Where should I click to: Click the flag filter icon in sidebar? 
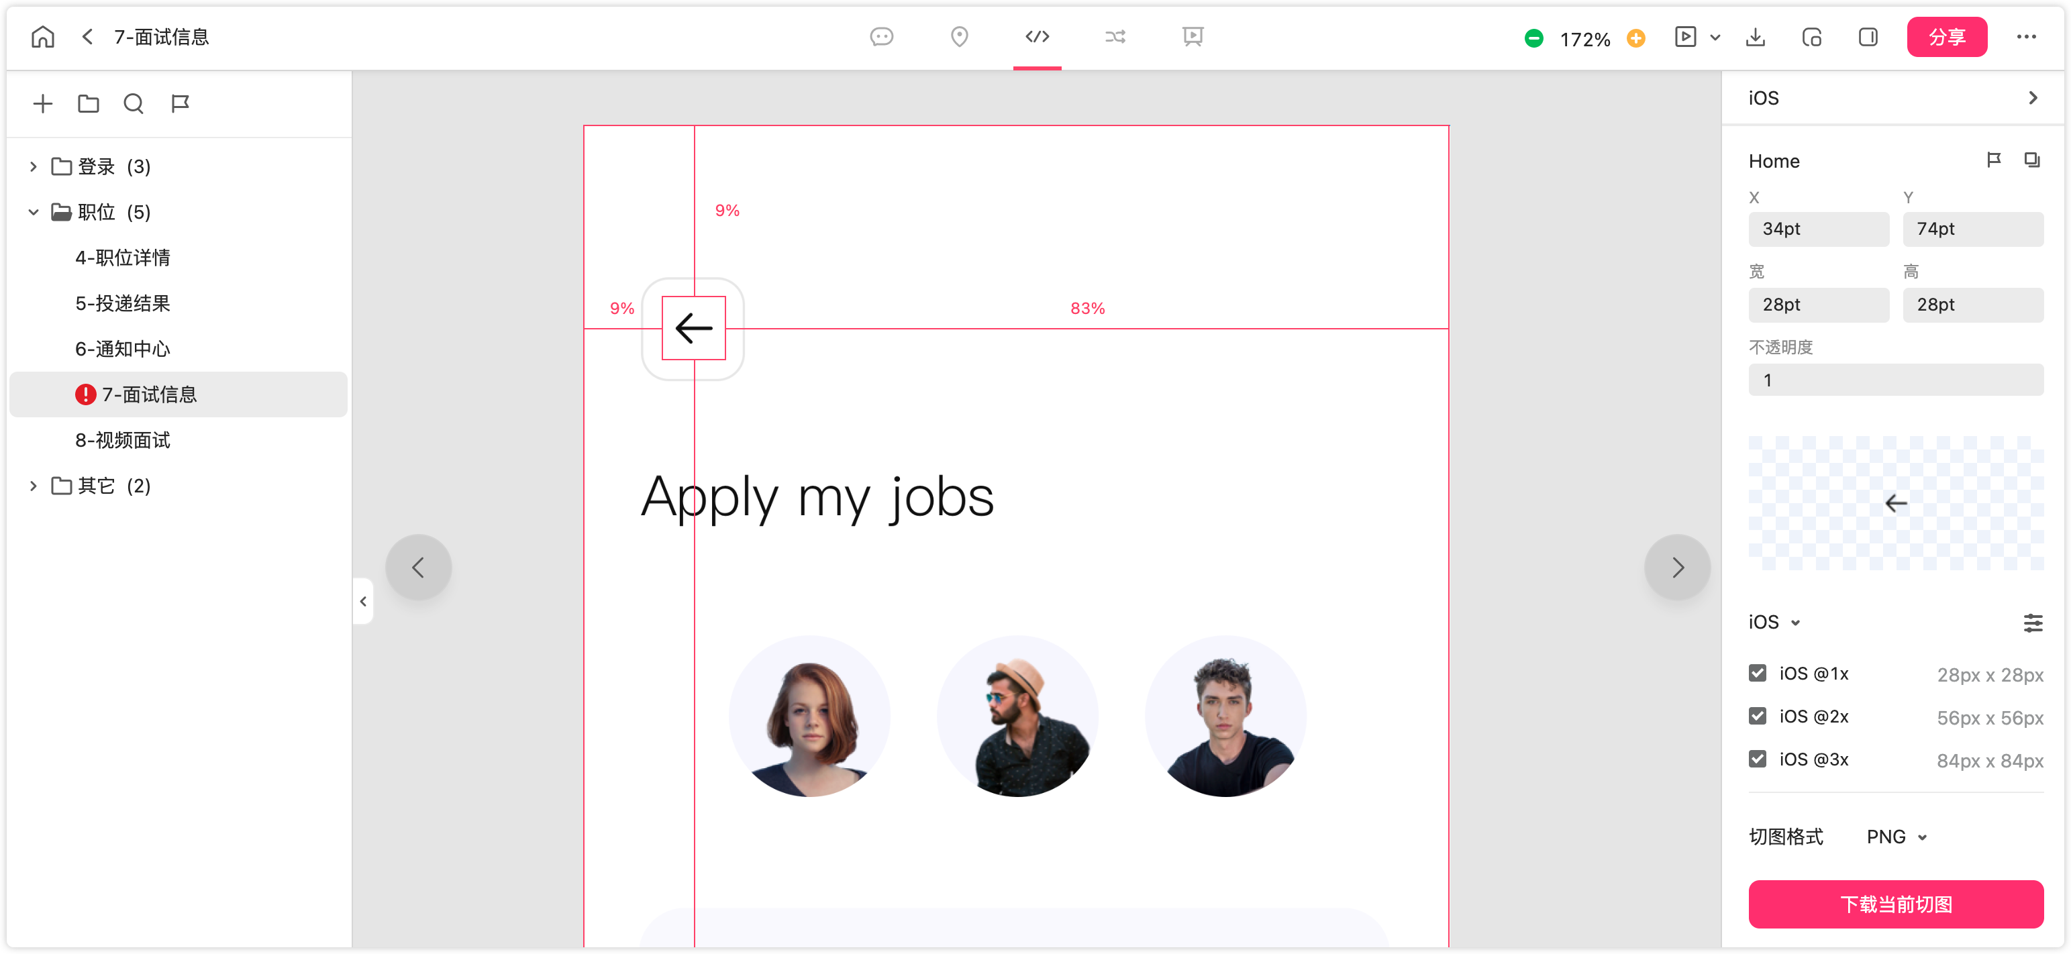click(x=179, y=103)
